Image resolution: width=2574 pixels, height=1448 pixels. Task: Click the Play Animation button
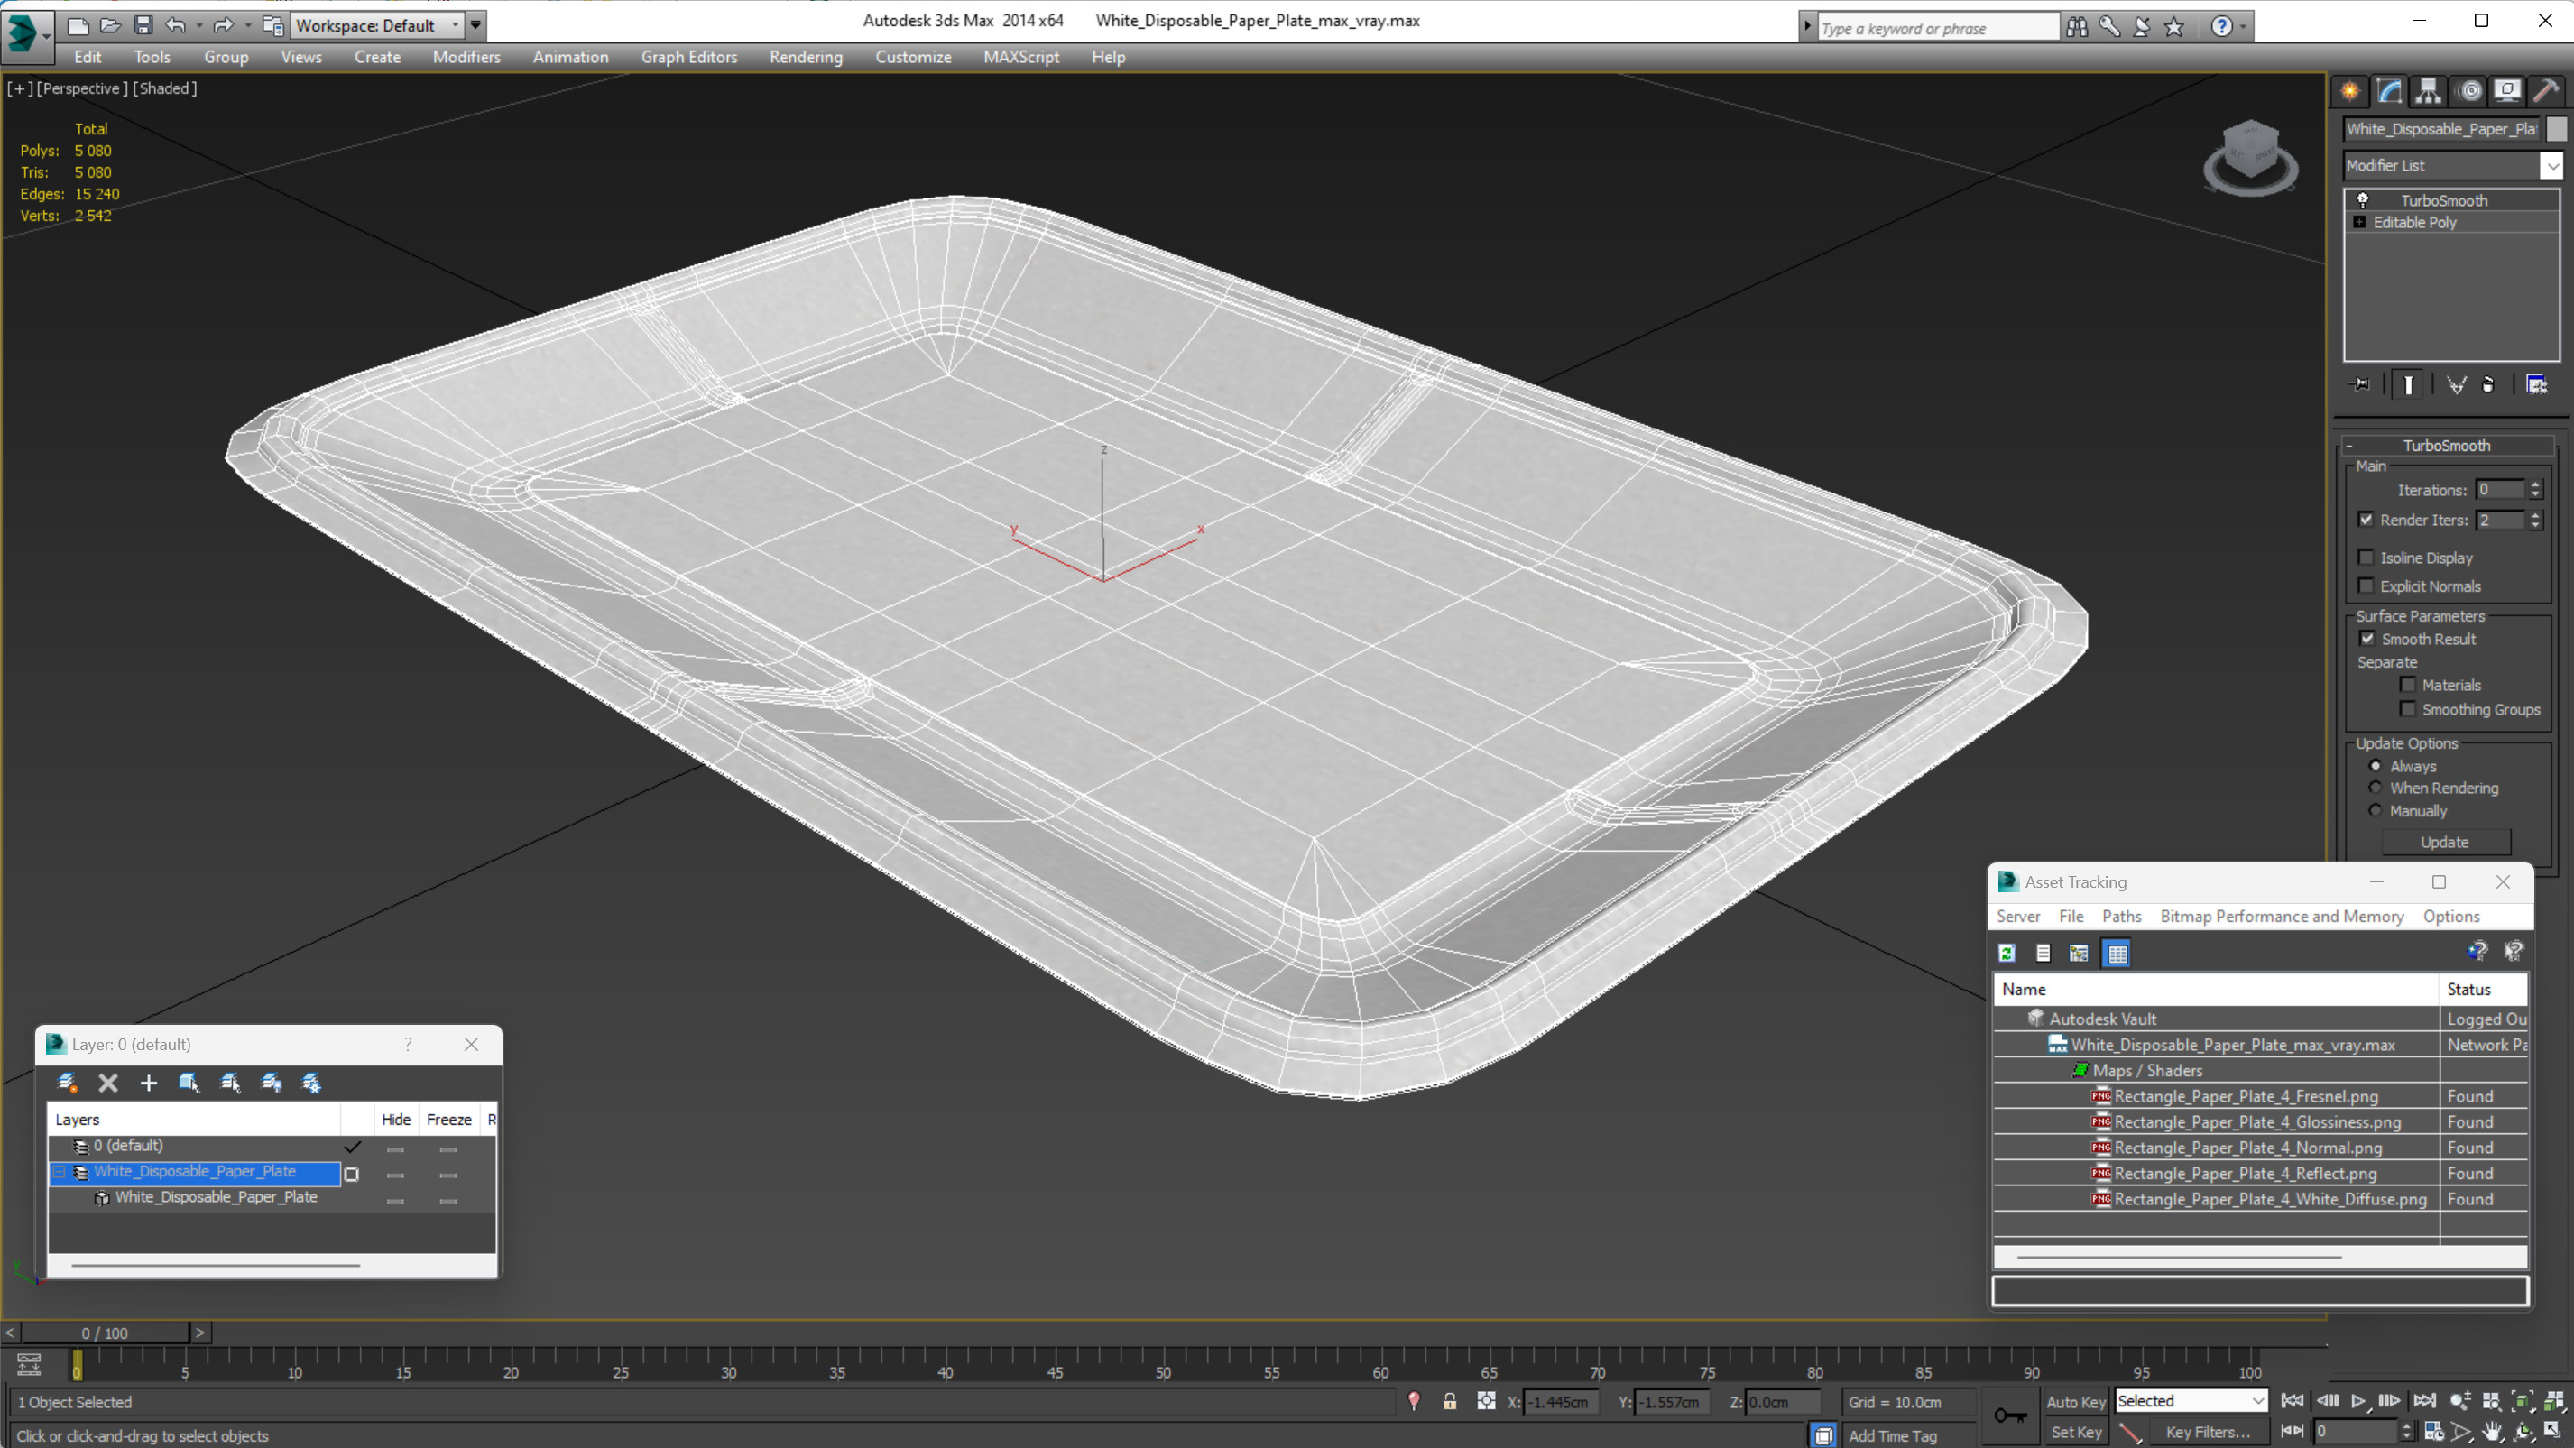[x=2358, y=1402]
